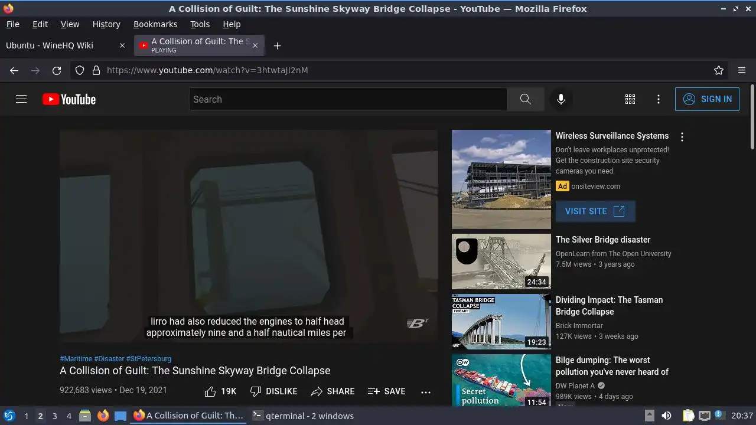
Task: Open the YouTube apps grid
Action: click(630, 99)
